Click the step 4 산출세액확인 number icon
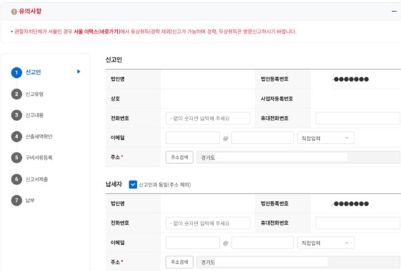This screenshot has height=271, width=401. (17, 136)
